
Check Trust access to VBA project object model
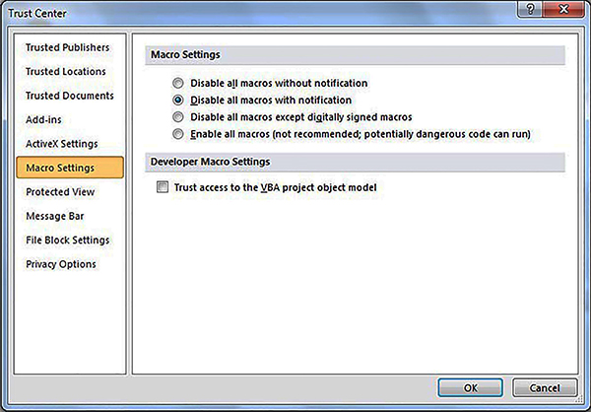pos(163,188)
